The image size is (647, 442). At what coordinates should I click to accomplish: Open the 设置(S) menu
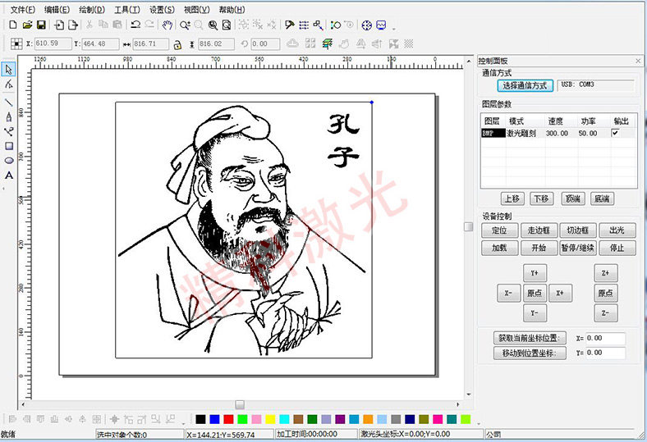click(x=162, y=9)
